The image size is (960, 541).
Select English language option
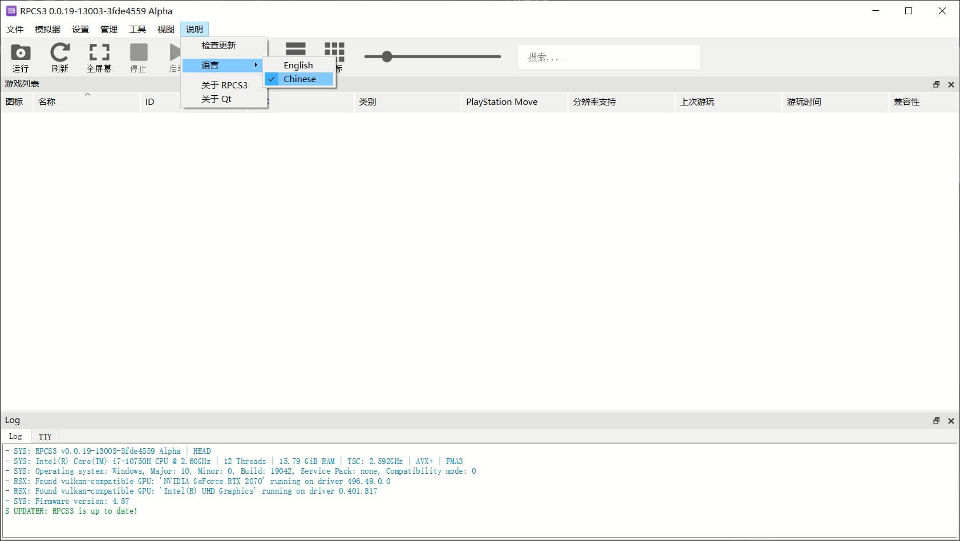coord(298,65)
